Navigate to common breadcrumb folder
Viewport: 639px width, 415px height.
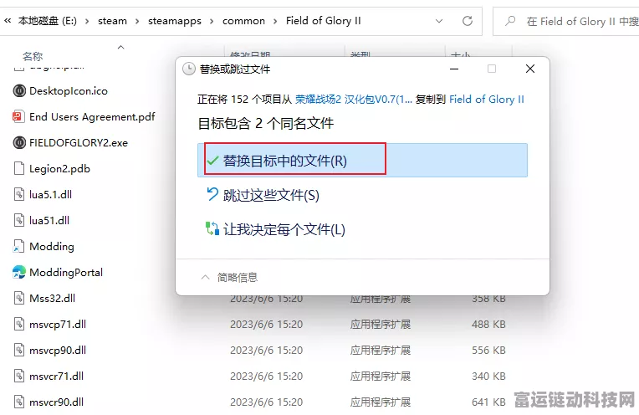243,21
